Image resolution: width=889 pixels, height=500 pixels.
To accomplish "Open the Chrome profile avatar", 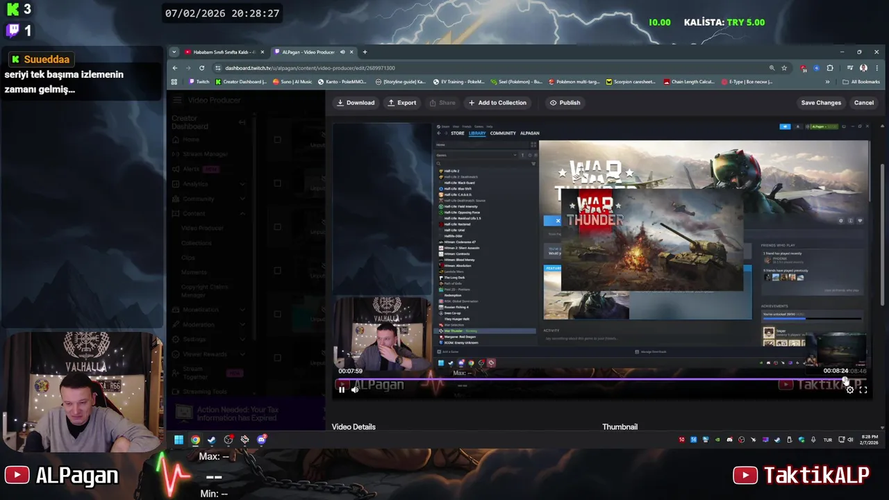I will [863, 68].
